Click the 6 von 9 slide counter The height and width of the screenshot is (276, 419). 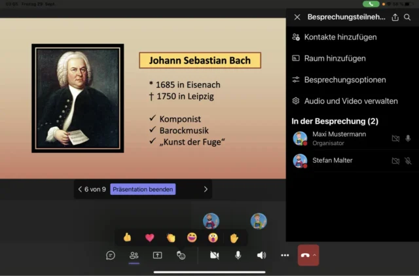95,189
